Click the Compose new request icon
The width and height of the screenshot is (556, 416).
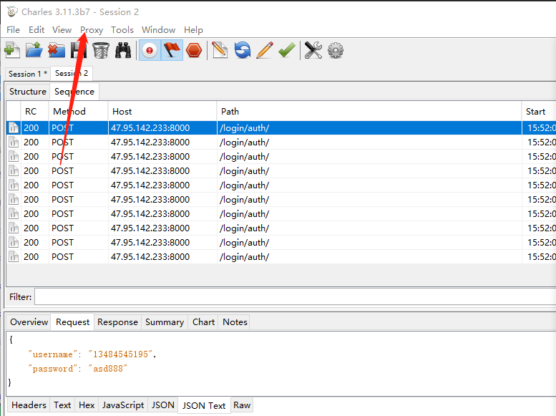click(220, 50)
